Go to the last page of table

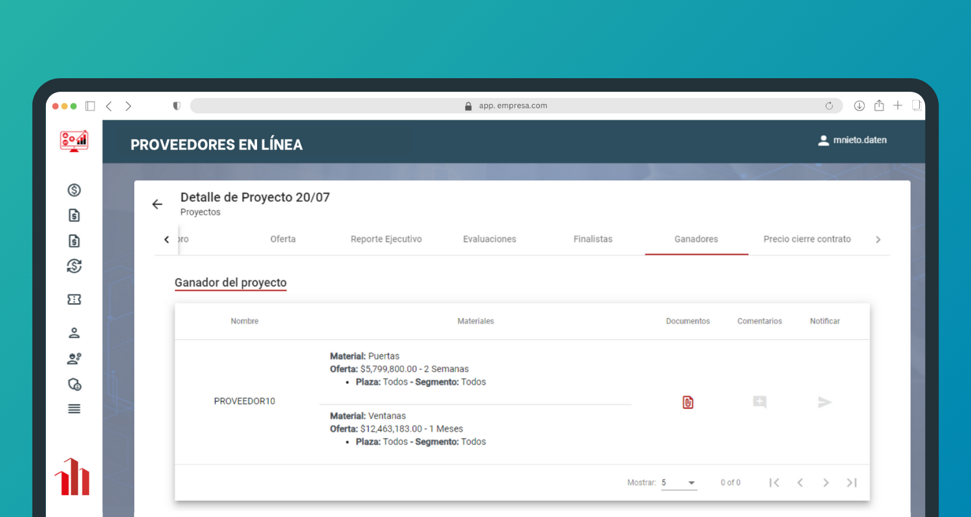click(x=851, y=483)
